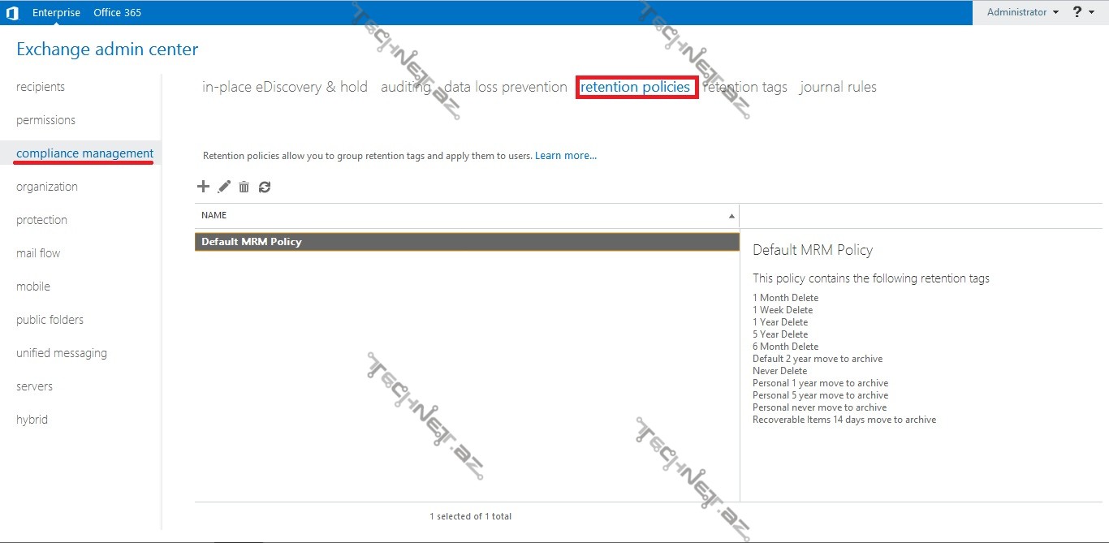This screenshot has height=543, width=1109.
Task: Go to public folders section
Action: (50, 320)
